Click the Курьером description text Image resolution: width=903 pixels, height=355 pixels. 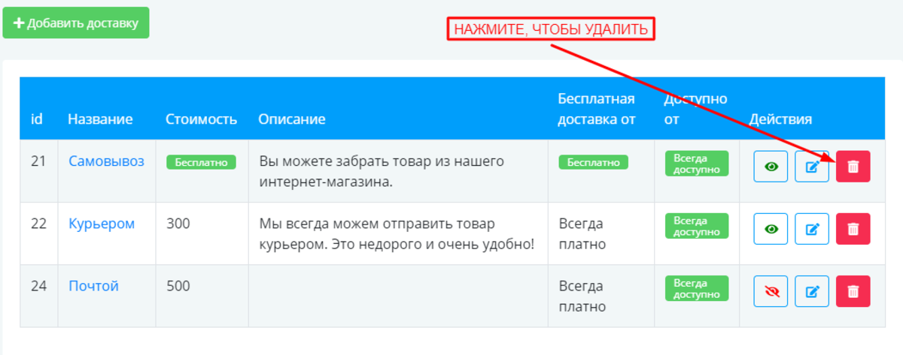point(397,233)
